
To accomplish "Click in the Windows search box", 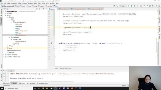I will tap(18, 88).
